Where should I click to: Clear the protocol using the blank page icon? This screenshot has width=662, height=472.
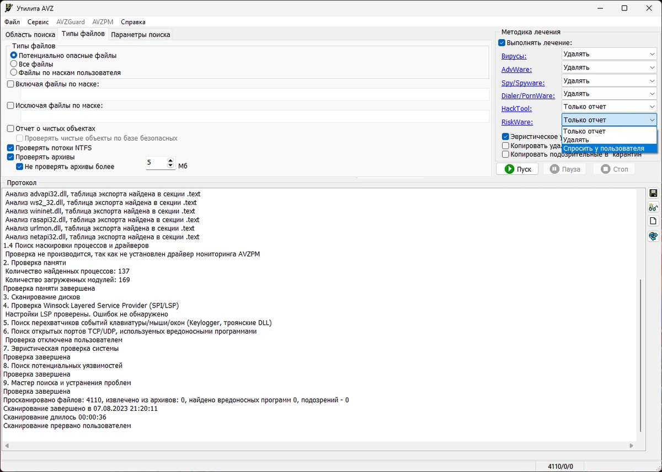[x=653, y=221]
